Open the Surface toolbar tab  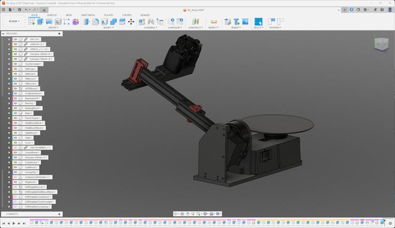[51, 15]
